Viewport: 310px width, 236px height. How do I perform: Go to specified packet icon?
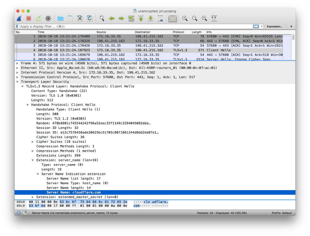[x=131, y=18]
